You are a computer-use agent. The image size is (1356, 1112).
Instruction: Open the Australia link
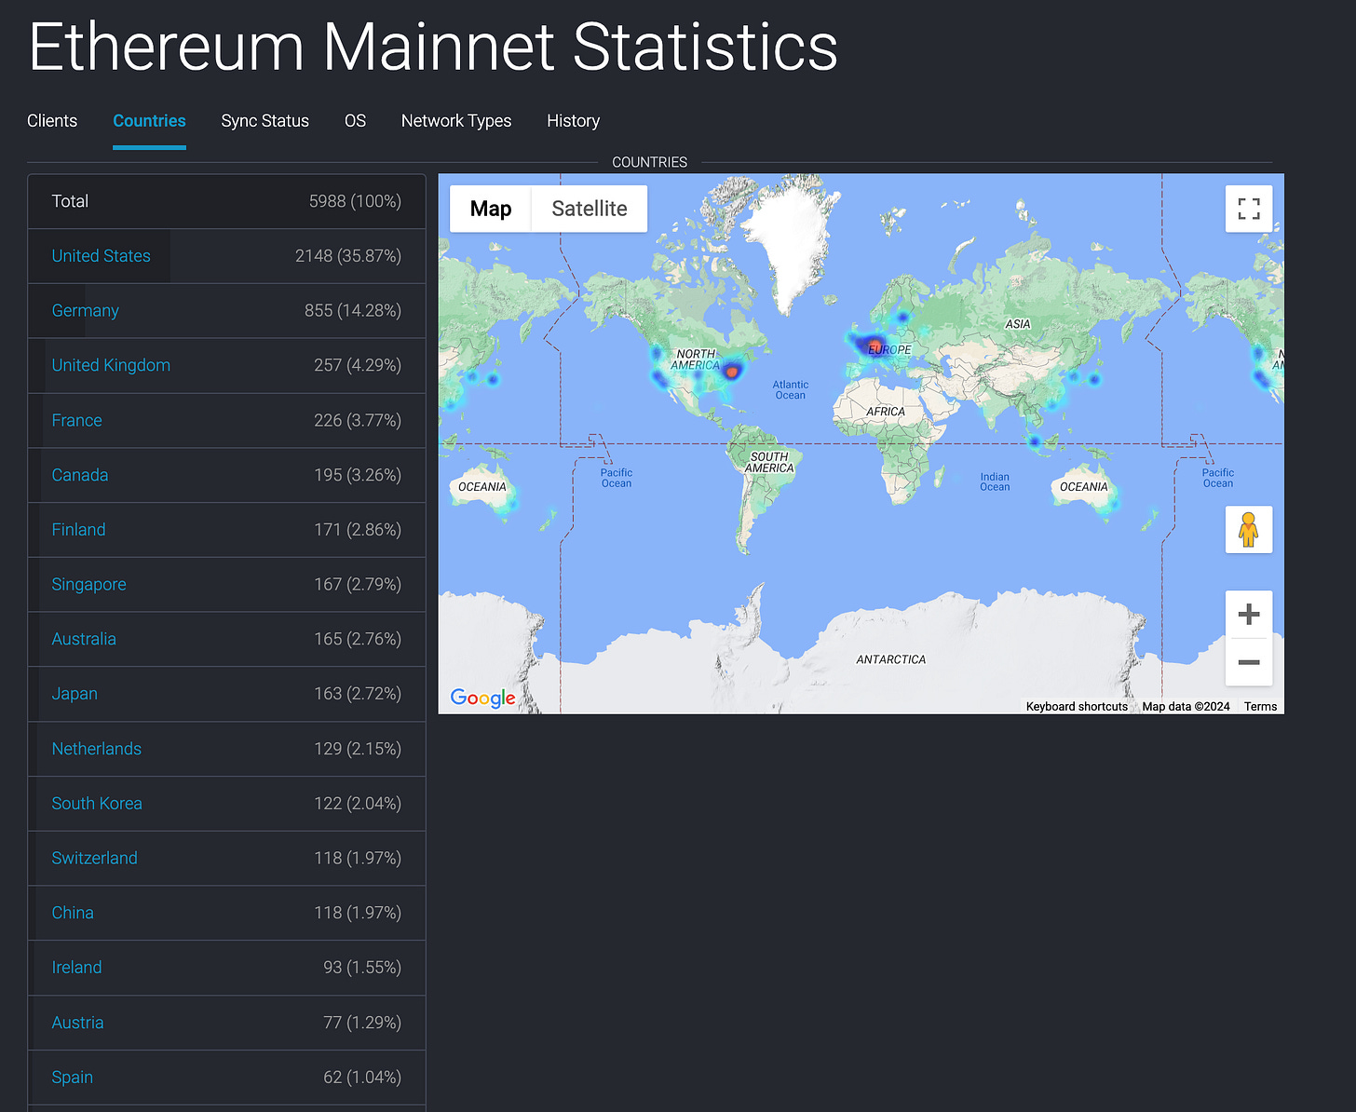pos(84,639)
